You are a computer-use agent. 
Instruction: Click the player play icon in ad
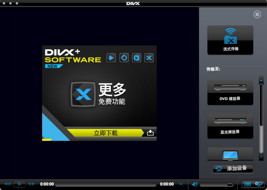[x=111, y=58]
